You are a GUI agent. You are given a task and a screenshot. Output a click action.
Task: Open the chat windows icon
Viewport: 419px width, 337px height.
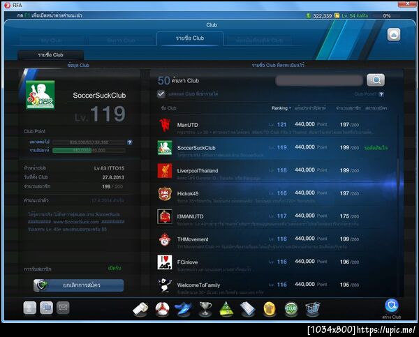pyautogui.click(x=47, y=308)
